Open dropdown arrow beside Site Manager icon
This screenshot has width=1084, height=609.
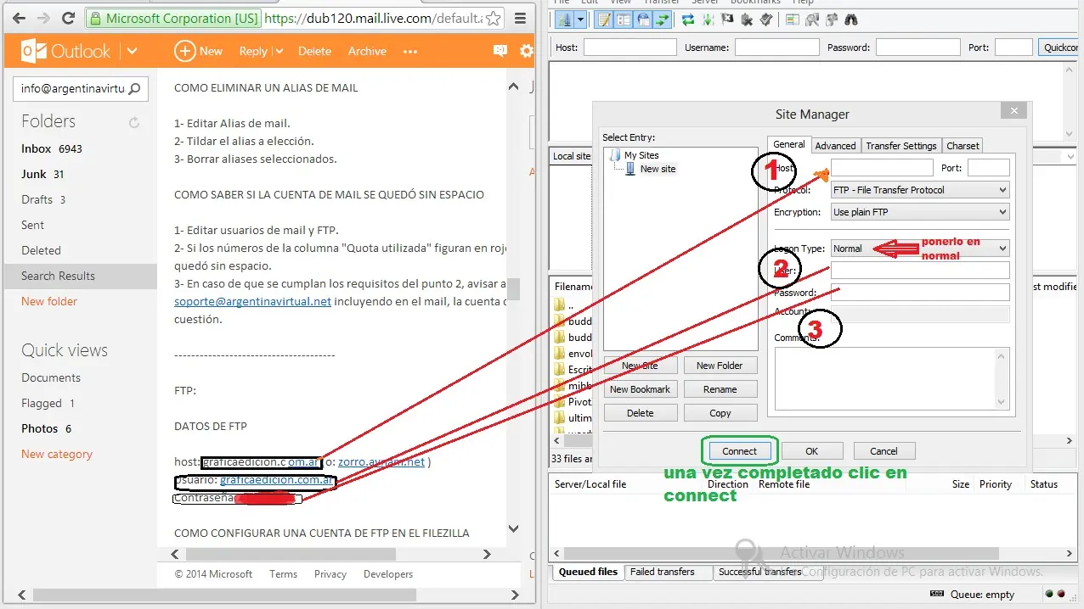[580, 20]
